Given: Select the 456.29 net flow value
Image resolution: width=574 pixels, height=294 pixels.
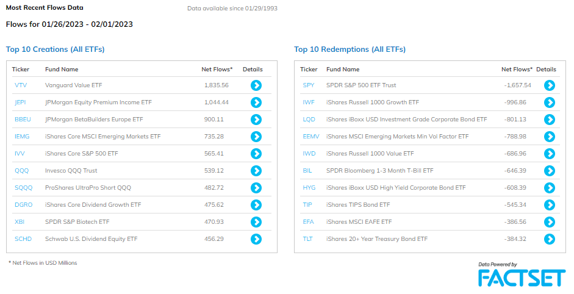Looking at the screenshot, I should tap(213, 239).
